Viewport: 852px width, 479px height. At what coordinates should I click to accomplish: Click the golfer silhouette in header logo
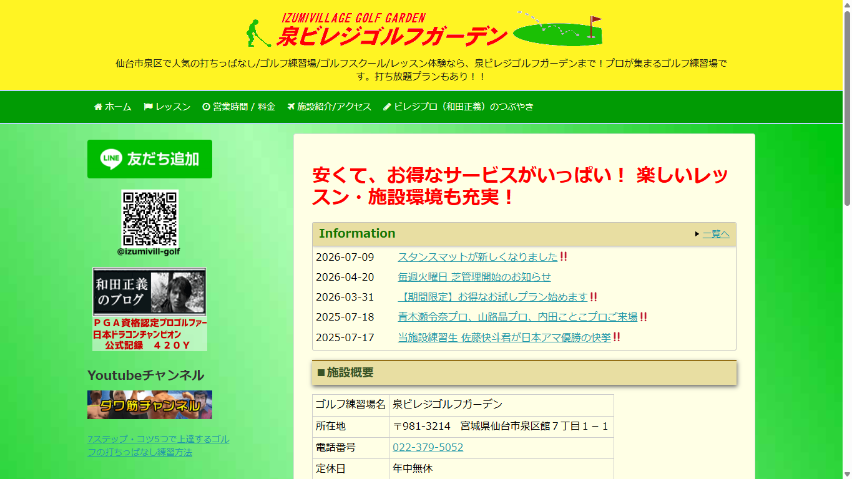click(258, 34)
